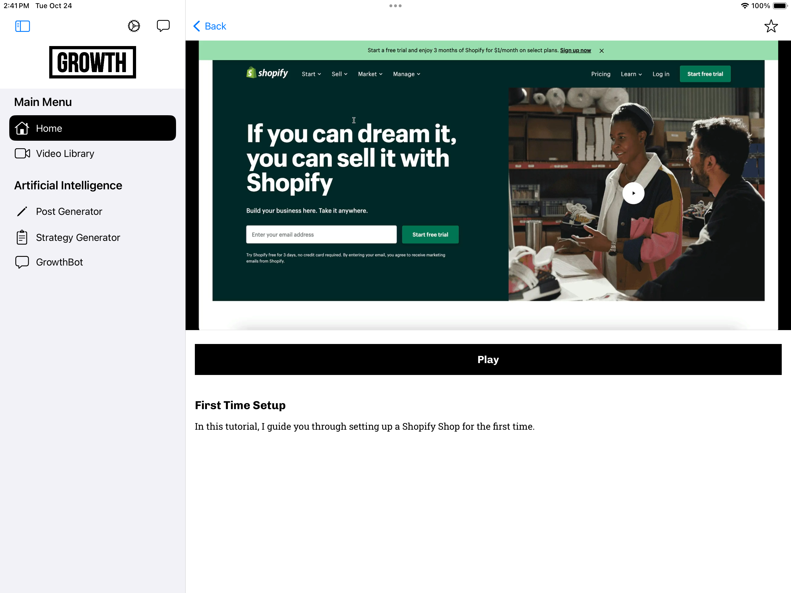Click the back chevron arrow
The width and height of the screenshot is (791, 593).
pyautogui.click(x=197, y=26)
